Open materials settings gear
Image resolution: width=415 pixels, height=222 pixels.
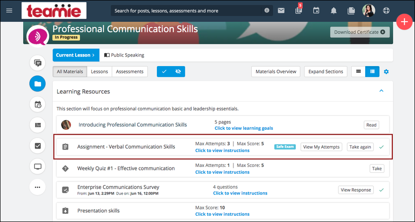(x=386, y=72)
